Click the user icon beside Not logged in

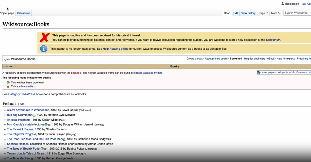pyautogui.click(x=282, y=4)
